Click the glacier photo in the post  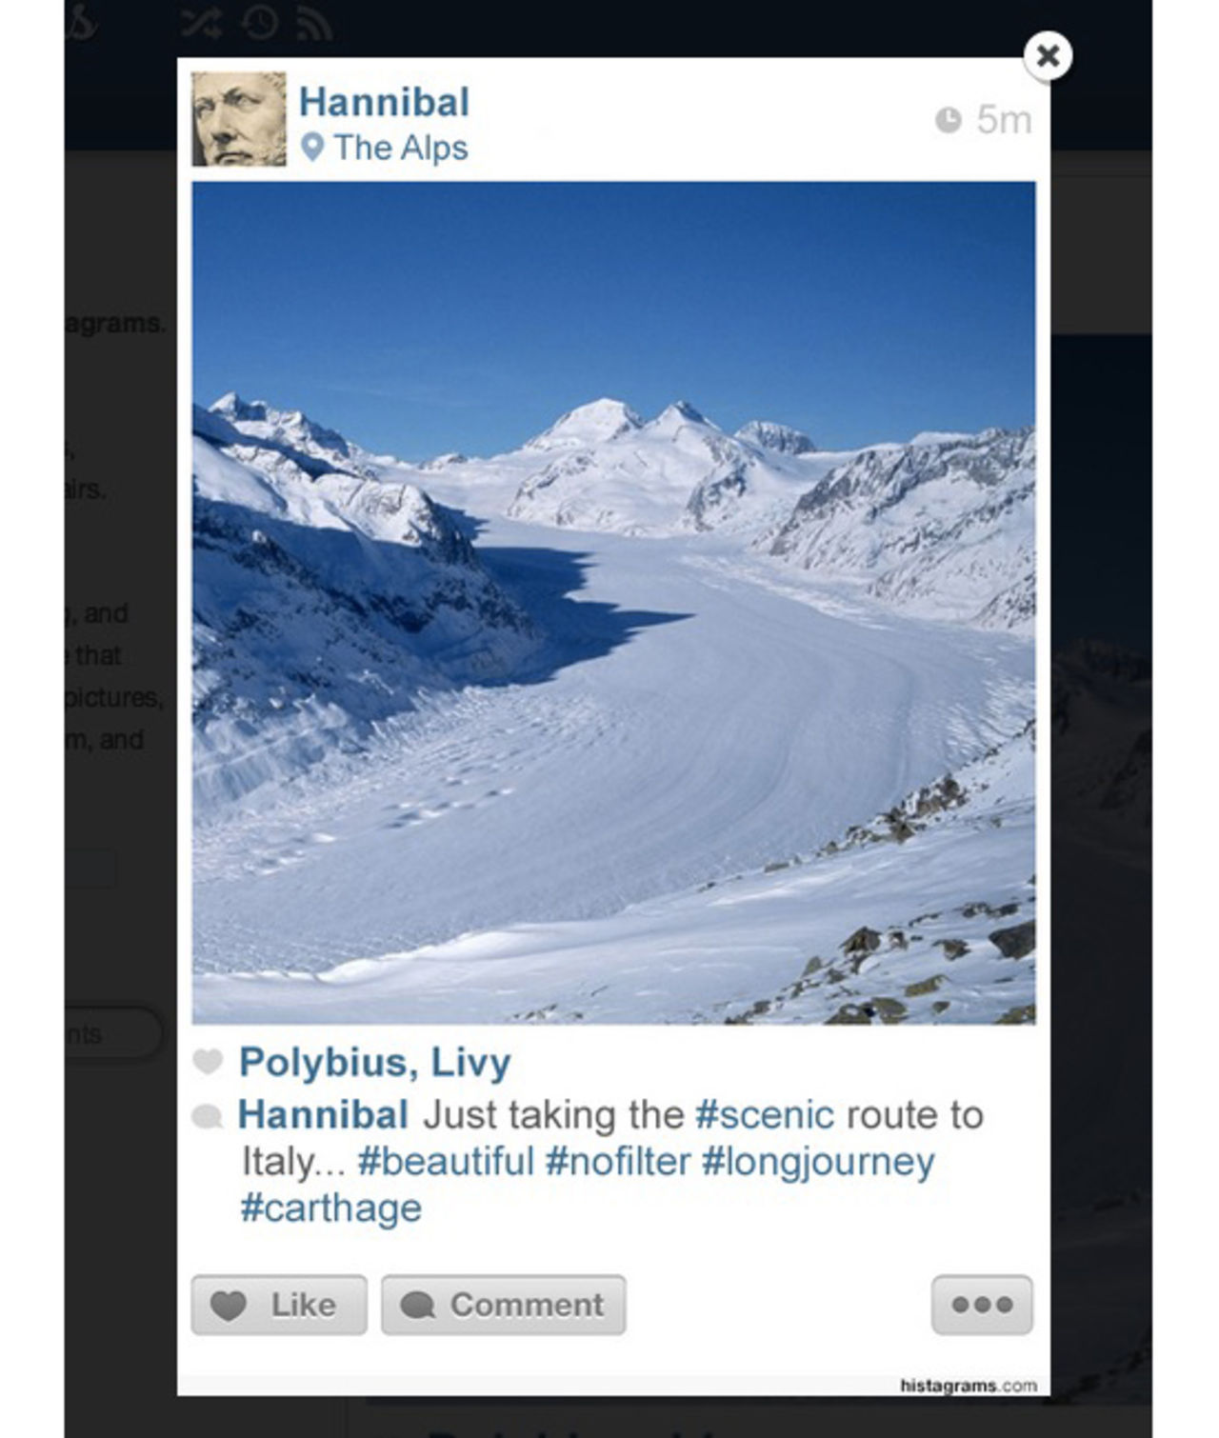click(613, 602)
